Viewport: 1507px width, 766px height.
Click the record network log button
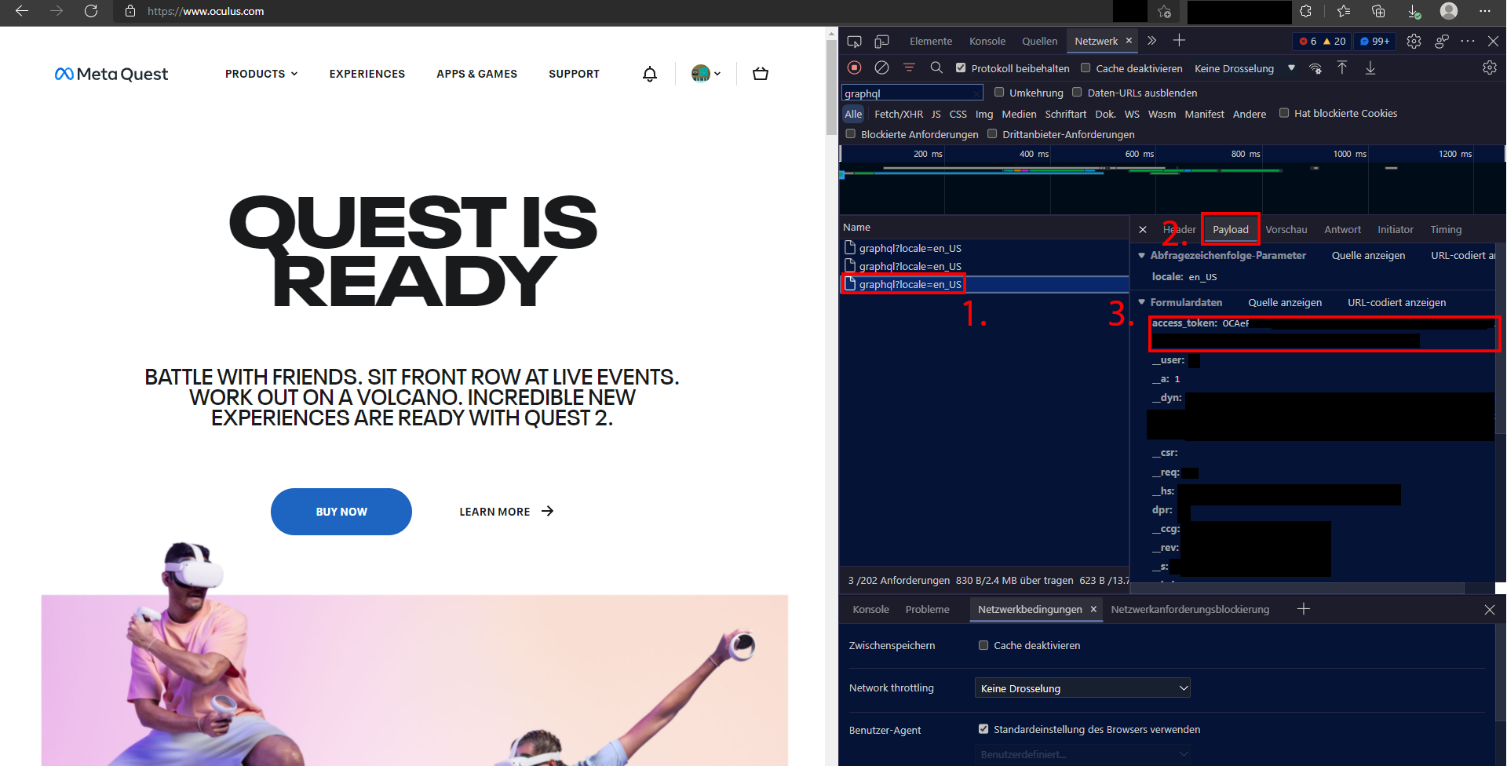pyautogui.click(x=855, y=68)
